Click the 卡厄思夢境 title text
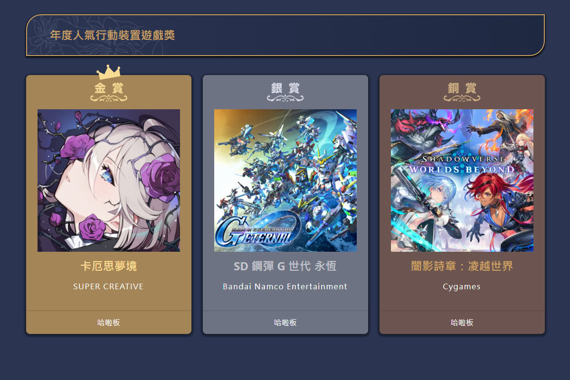The height and width of the screenshot is (380, 570). click(x=109, y=266)
